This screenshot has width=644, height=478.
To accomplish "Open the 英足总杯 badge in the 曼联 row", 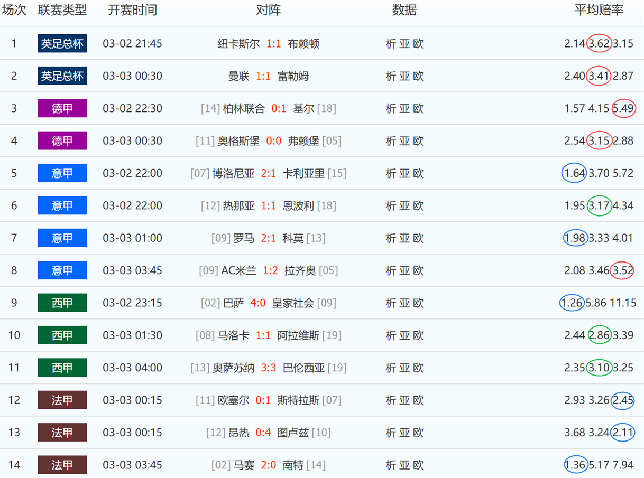I will click(62, 76).
